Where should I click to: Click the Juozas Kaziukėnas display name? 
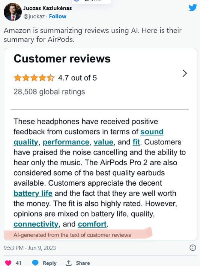[48, 8]
